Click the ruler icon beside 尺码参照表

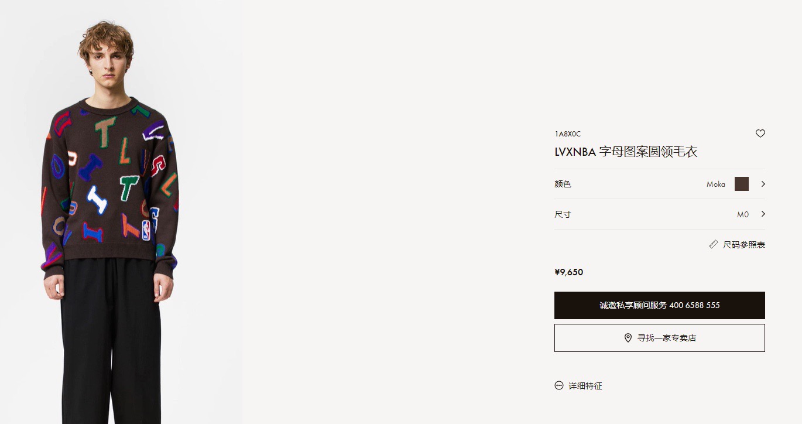(x=713, y=244)
